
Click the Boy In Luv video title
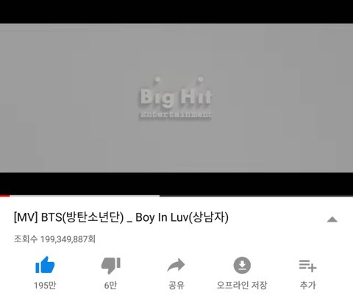[x=121, y=217]
